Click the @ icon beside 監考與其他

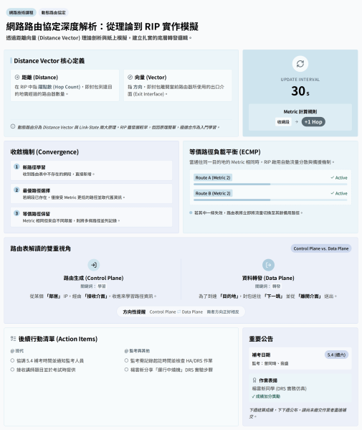[x=126, y=351]
